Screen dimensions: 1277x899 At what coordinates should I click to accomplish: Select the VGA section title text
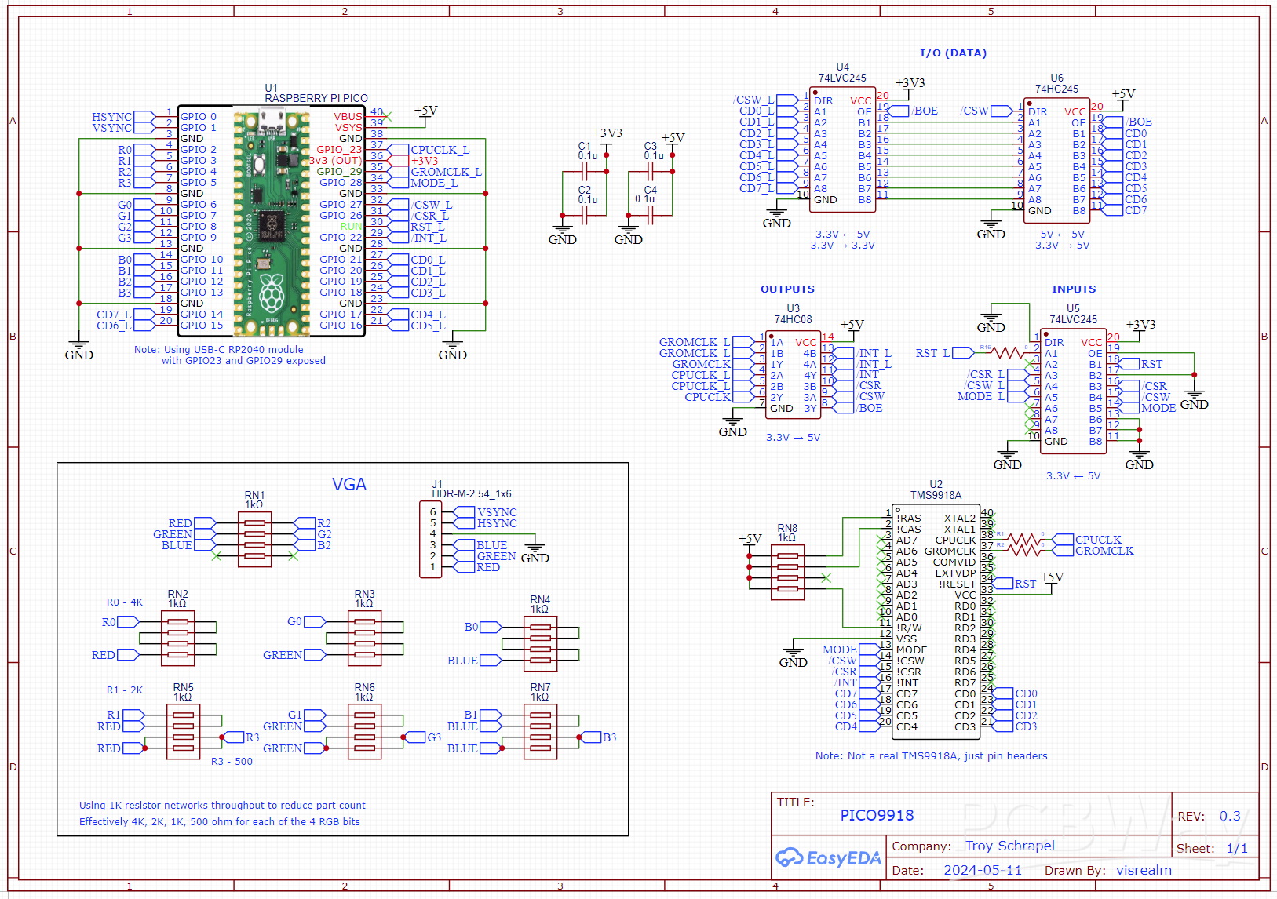[348, 484]
